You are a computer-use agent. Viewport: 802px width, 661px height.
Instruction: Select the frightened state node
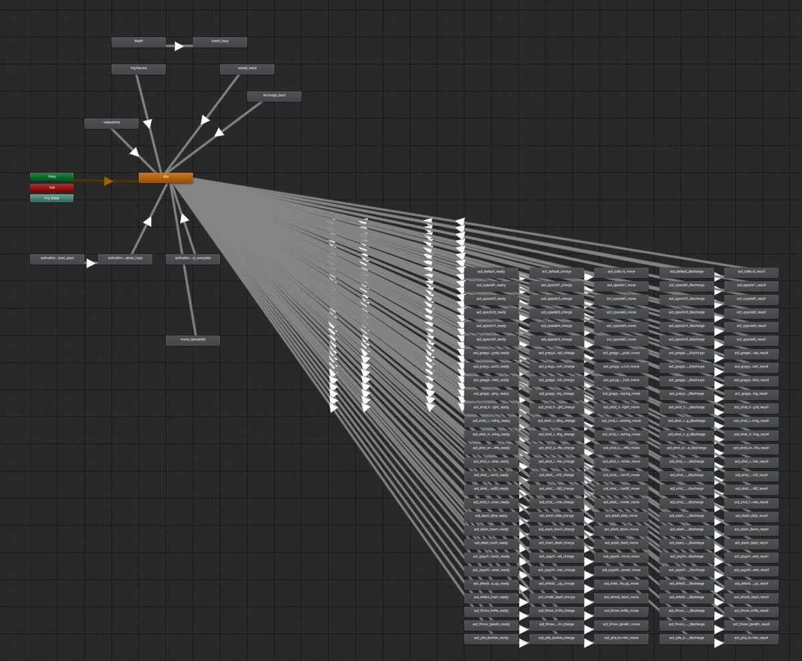138,69
